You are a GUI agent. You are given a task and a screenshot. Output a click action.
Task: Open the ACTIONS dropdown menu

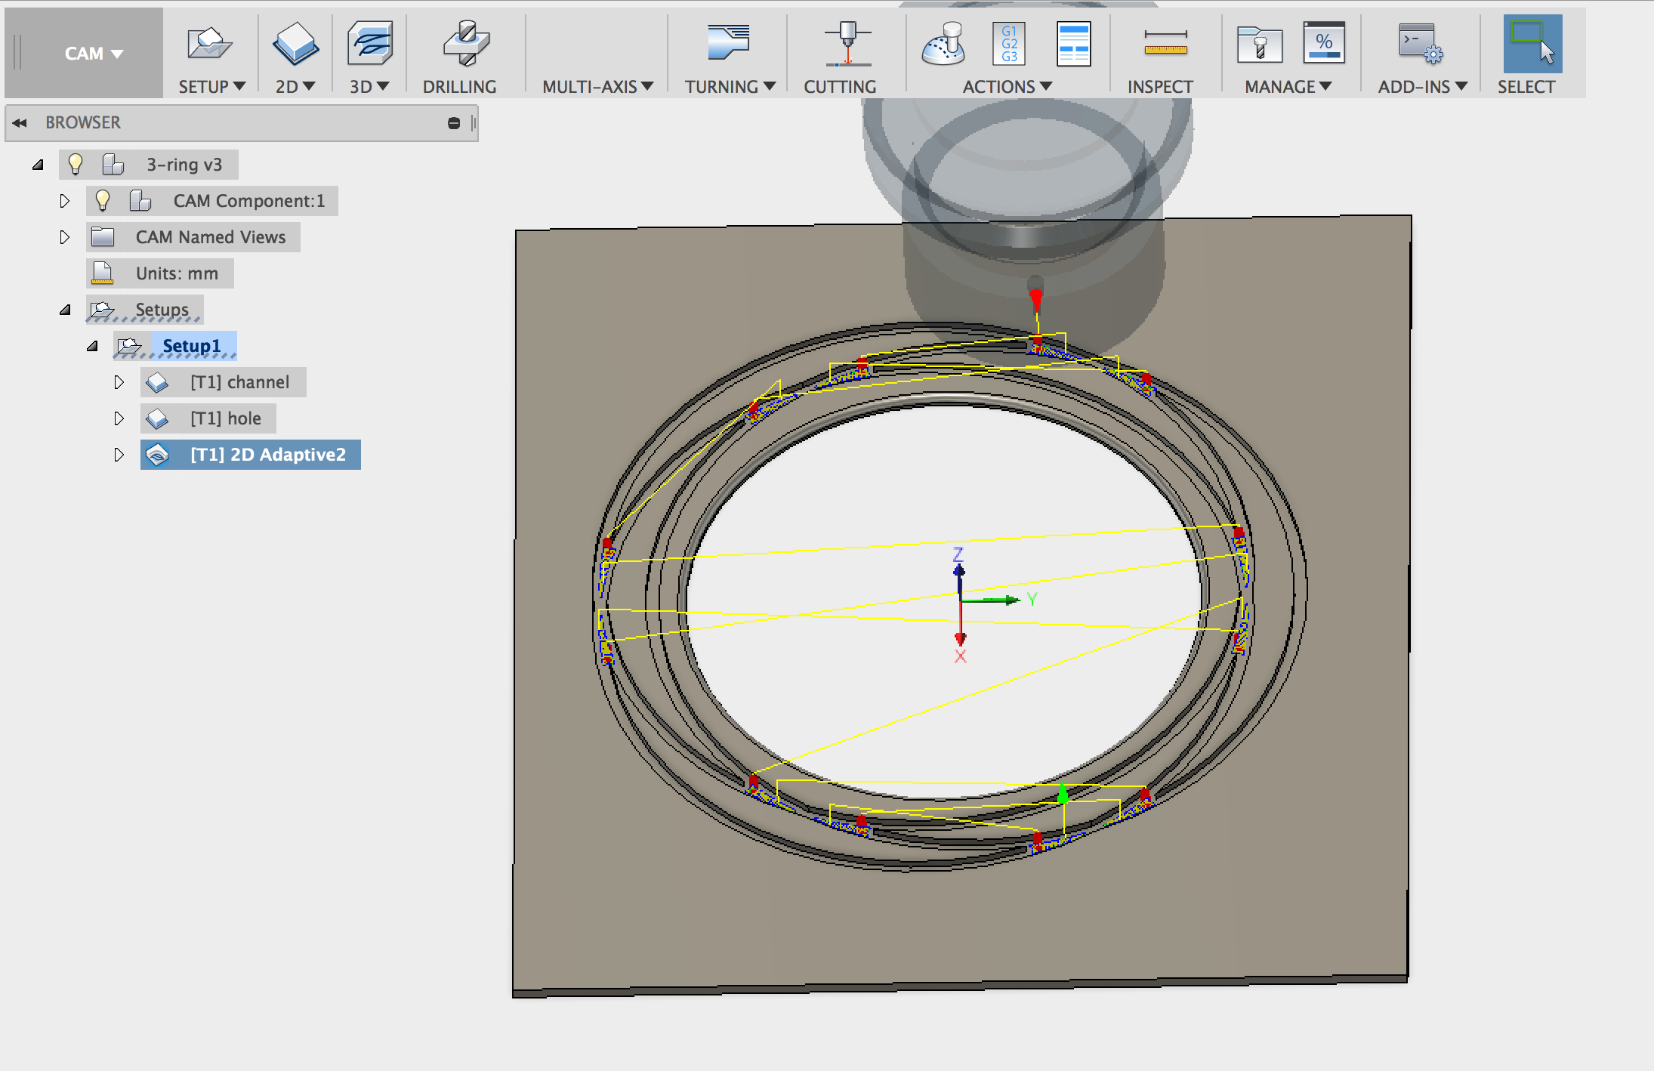1007,87
